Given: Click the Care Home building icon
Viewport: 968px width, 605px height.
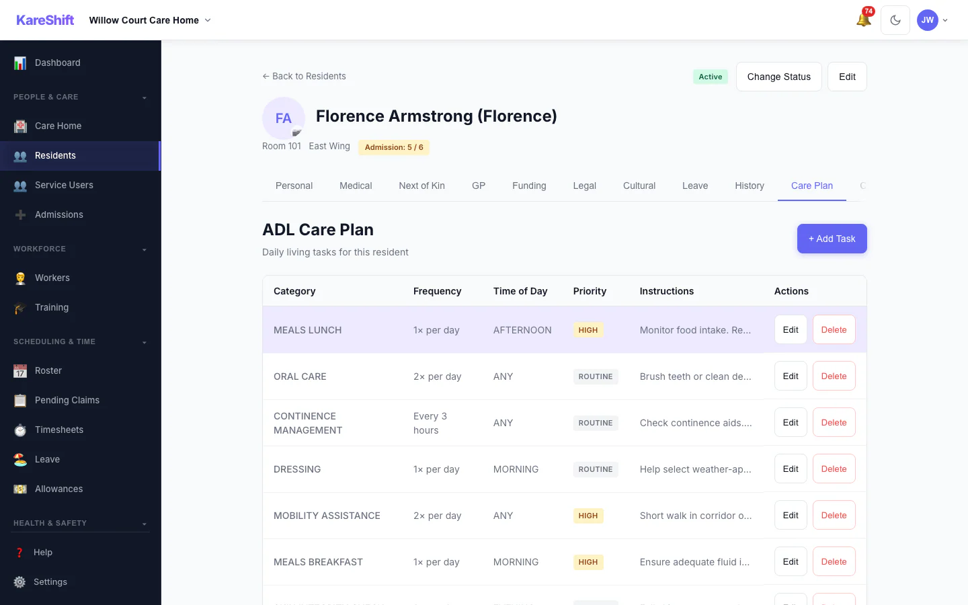Looking at the screenshot, I should coord(20,126).
